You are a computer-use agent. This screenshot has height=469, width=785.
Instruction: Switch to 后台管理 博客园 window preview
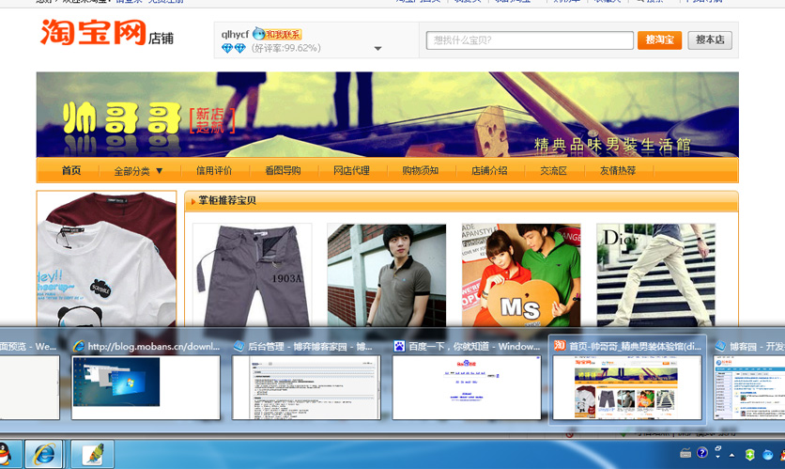click(306, 381)
